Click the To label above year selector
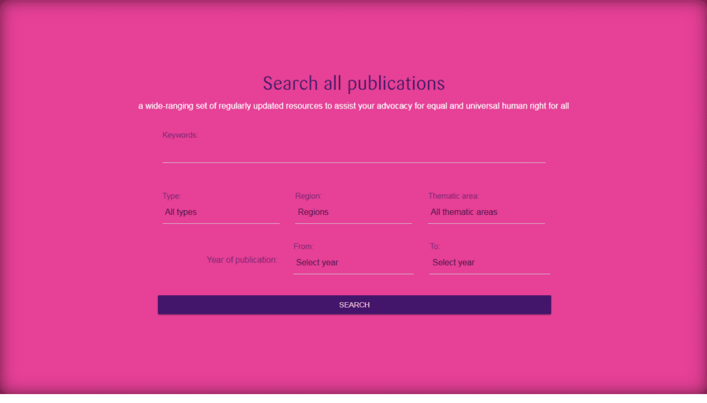Screen dimensions: 707x403 tap(434, 246)
